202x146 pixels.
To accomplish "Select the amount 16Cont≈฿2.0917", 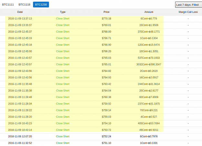I will (149, 77).
